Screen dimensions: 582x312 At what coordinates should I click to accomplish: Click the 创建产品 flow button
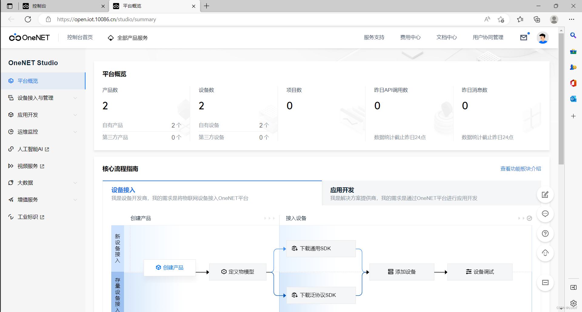pyautogui.click(x=170, y=267)
